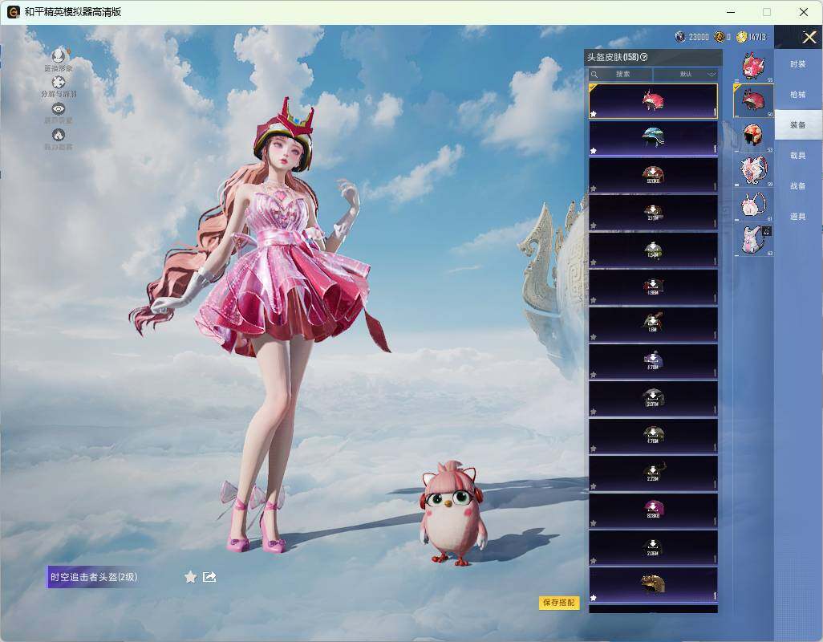Open the pink backpack category numbered 63

tap(754, 240)
